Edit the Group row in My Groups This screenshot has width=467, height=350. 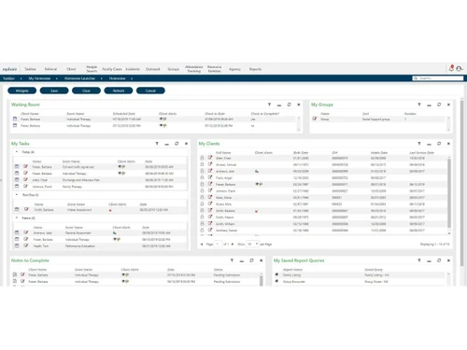pyautogui.click(x=315, y=119)
